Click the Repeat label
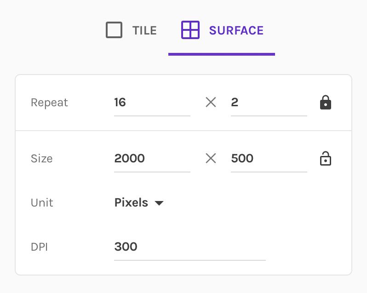This screenshot has width=367, height=293. click(x=49, y=103)
